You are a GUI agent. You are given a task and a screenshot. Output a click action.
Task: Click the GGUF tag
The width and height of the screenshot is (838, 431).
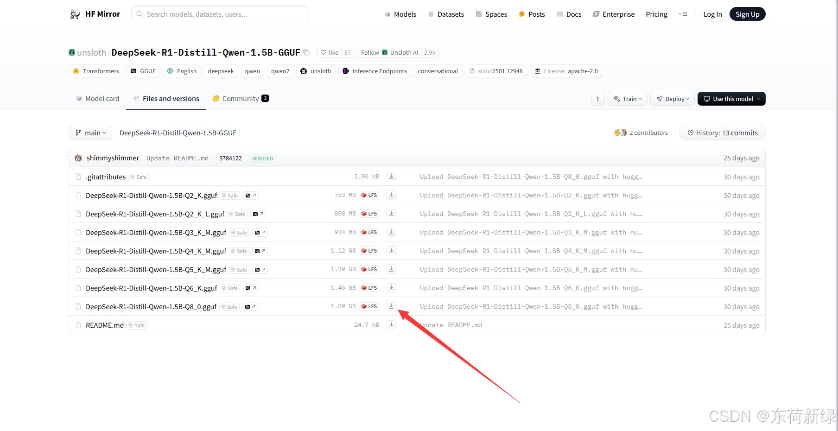(x=143, y=71)
